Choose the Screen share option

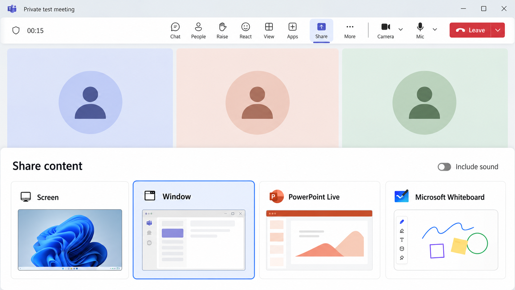tap(70, 230)
